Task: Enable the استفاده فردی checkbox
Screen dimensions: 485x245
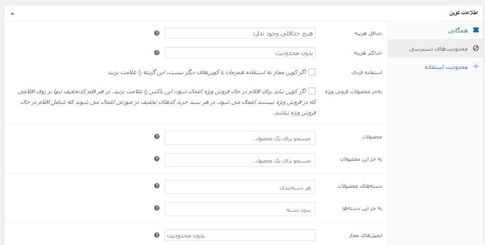Action: [x=312, y=72]
